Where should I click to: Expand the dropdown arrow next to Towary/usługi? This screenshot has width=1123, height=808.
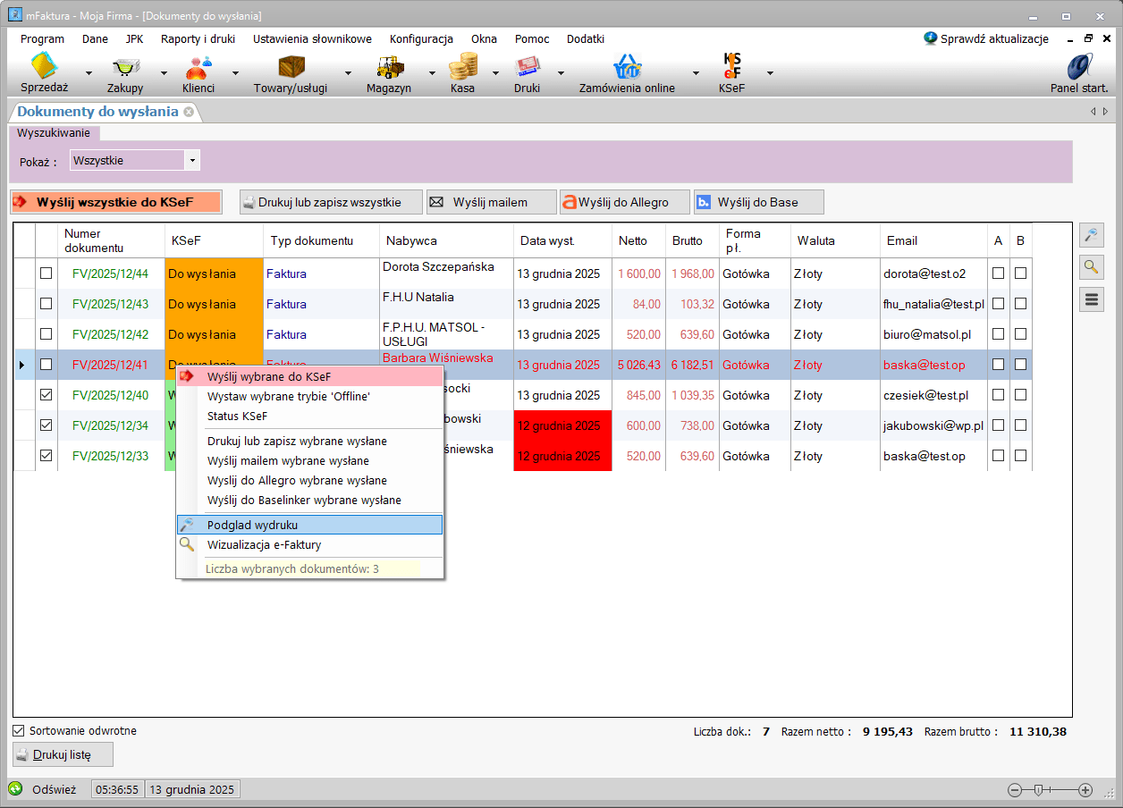[347, 73]
